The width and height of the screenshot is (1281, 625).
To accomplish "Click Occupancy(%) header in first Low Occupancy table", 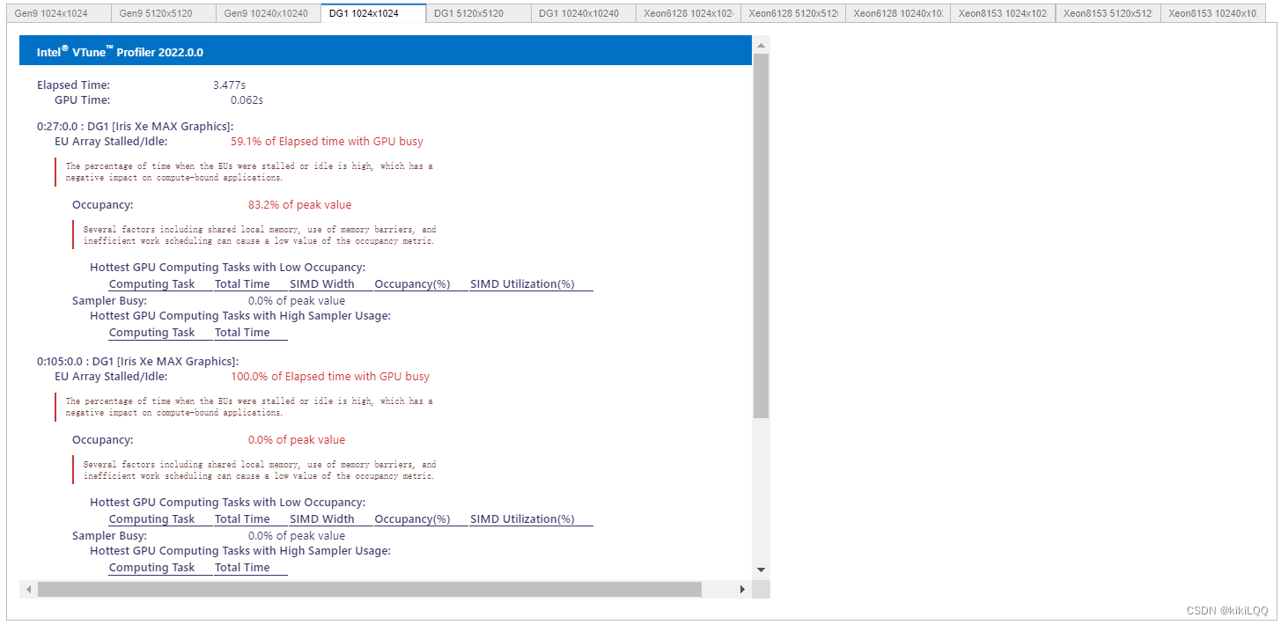I will pyautogui.click(x=412, y=284).
